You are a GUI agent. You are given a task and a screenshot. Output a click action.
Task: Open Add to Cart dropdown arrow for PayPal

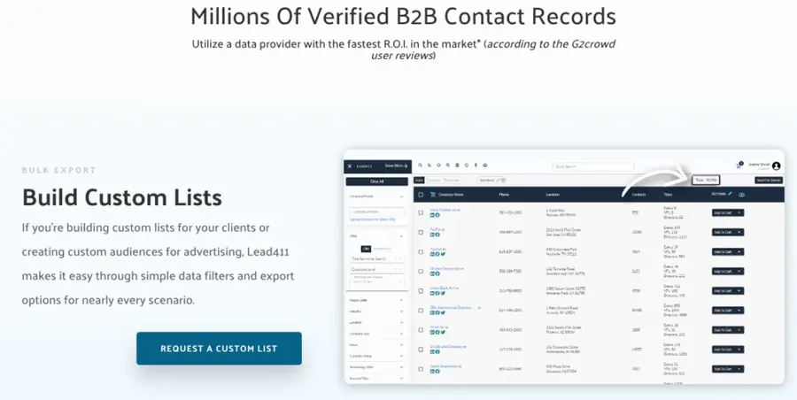pos(739,232)
